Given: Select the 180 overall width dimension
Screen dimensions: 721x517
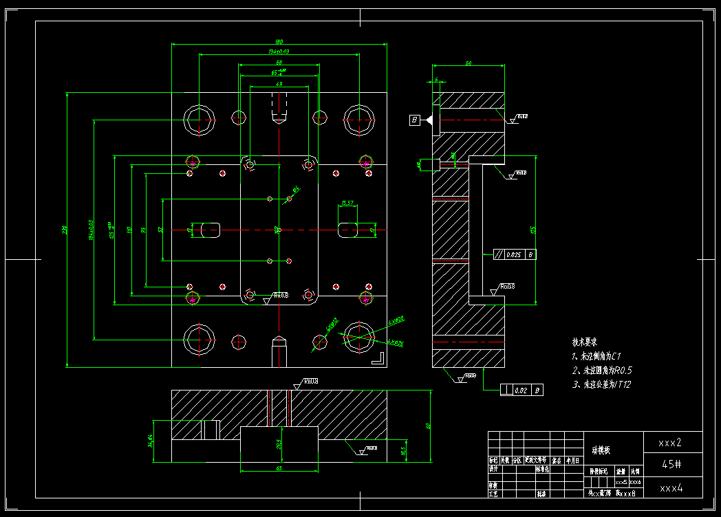Looking at the screenshot, I should (279, 42).
